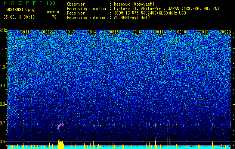Click the Receiver label
Image resolution: width=235 pixels, height=149 pixels.
coord(76,13)
